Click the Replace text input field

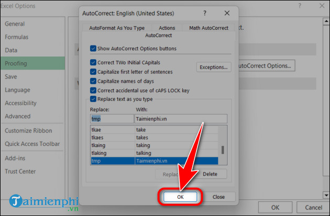coord(112,119)
